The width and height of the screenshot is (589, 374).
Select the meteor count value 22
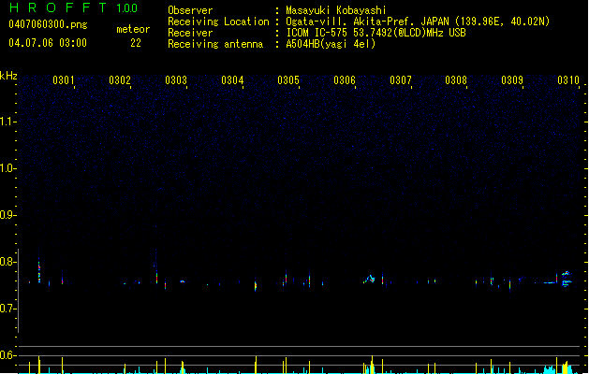click(x=136, y=43)
